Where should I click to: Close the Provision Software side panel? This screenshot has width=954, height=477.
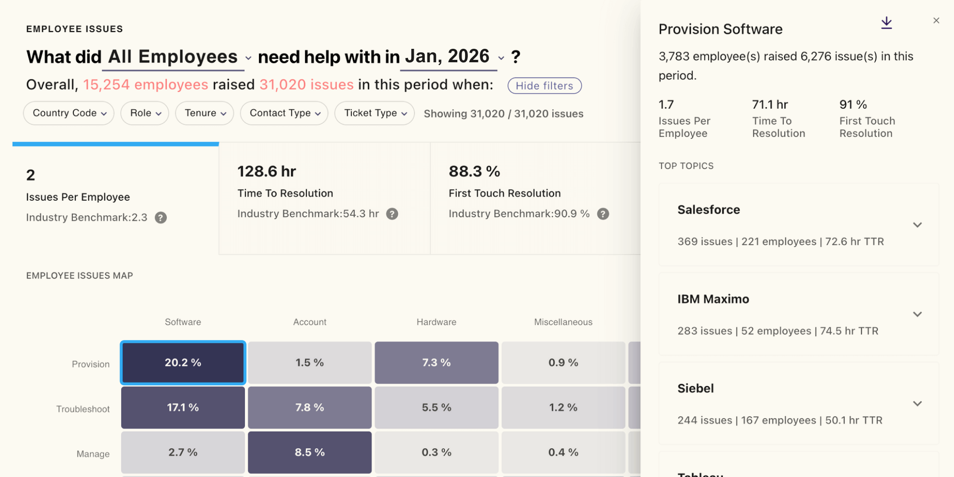(x=936, y=21)
